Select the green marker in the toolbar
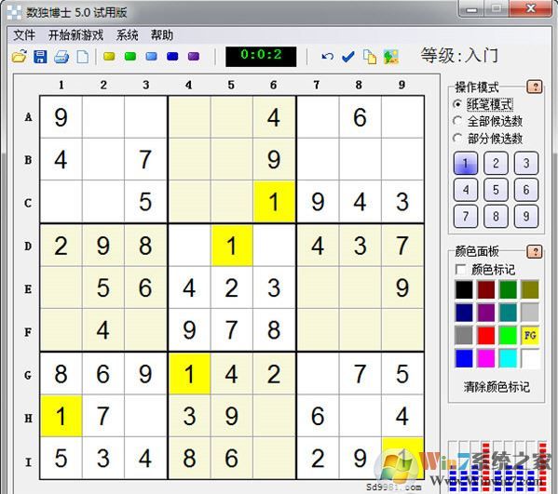 [x=130, y=56]
